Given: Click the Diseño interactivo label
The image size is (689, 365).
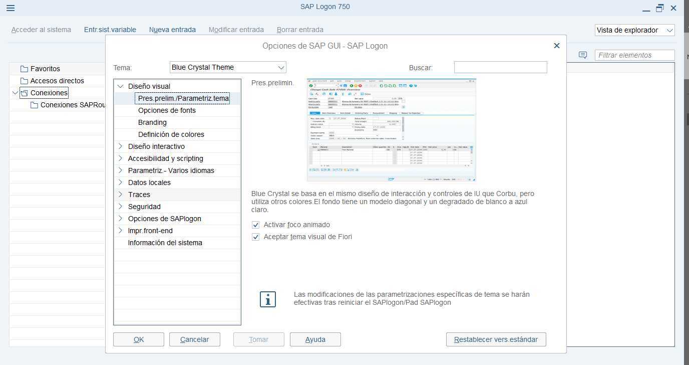Looking at the screenshot, I should pos(156,146).
